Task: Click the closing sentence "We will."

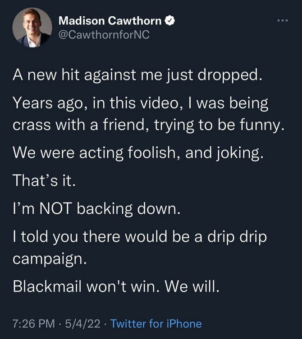Action: coord(192,287)
